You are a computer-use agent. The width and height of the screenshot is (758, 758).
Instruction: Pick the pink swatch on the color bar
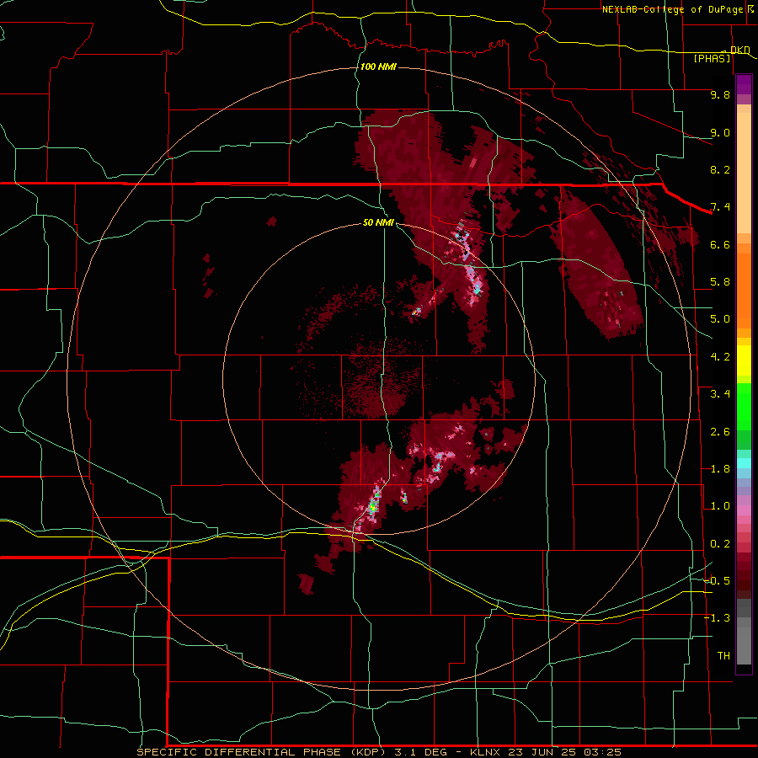[744, 510]
